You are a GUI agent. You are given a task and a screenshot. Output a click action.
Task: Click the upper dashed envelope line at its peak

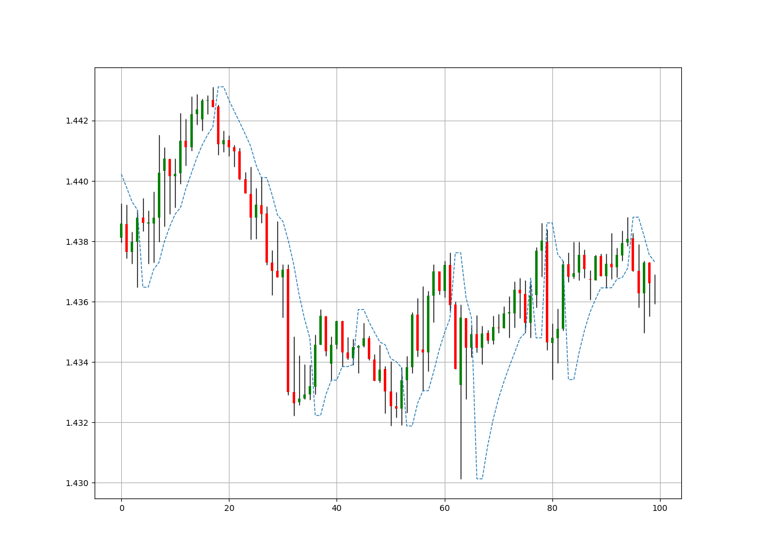click(x=222, y=87)
